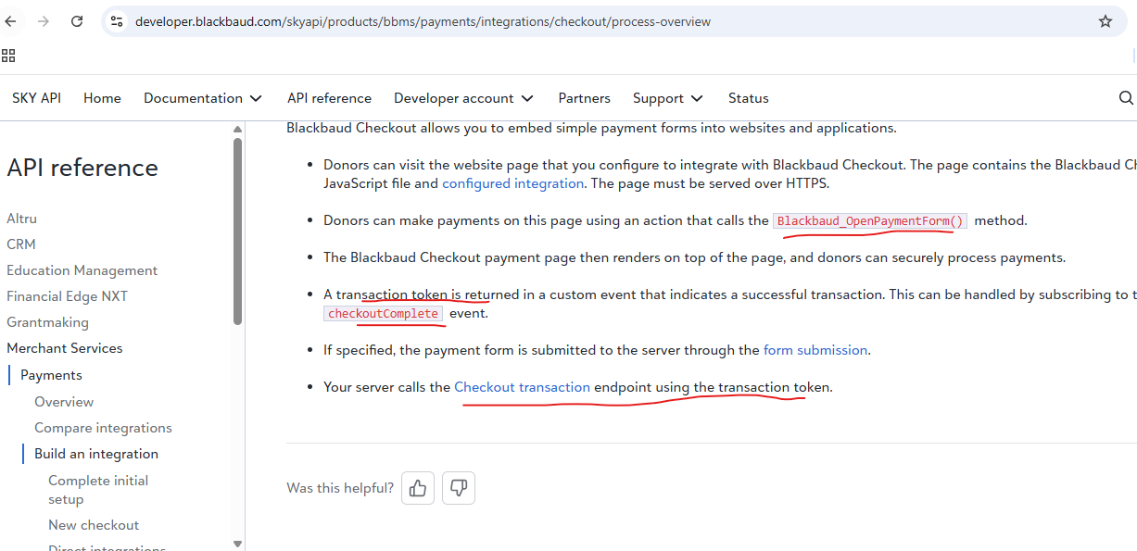The width and height of the screenshot is (1137, 551).
Task: Bookmark this page with the star icon
Action: point(1105,21)
